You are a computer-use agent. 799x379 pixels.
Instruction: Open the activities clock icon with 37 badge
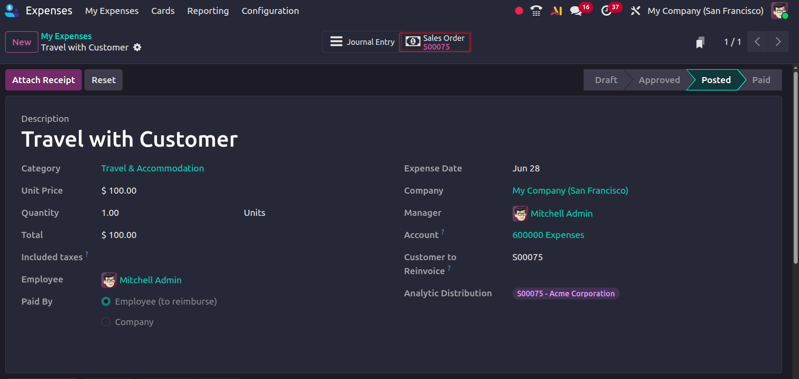(x=606, y=11)
